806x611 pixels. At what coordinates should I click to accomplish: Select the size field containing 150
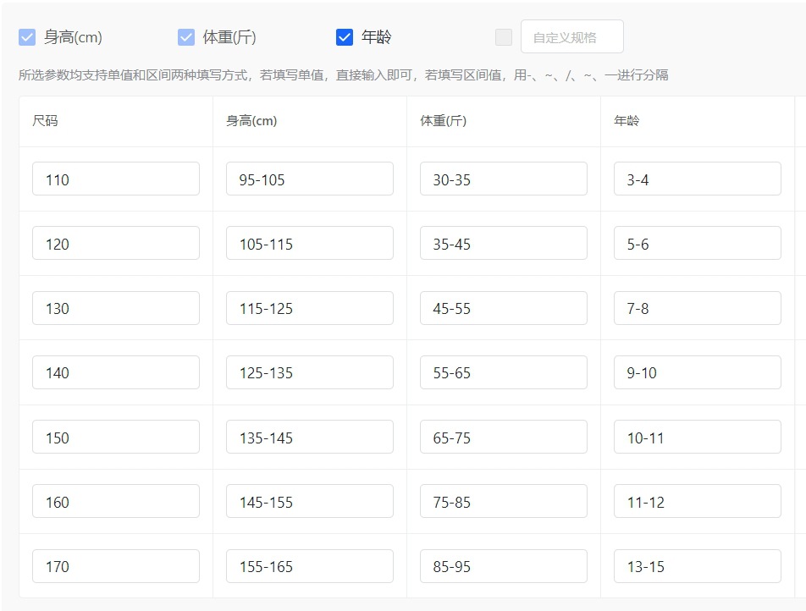point(116,438)
